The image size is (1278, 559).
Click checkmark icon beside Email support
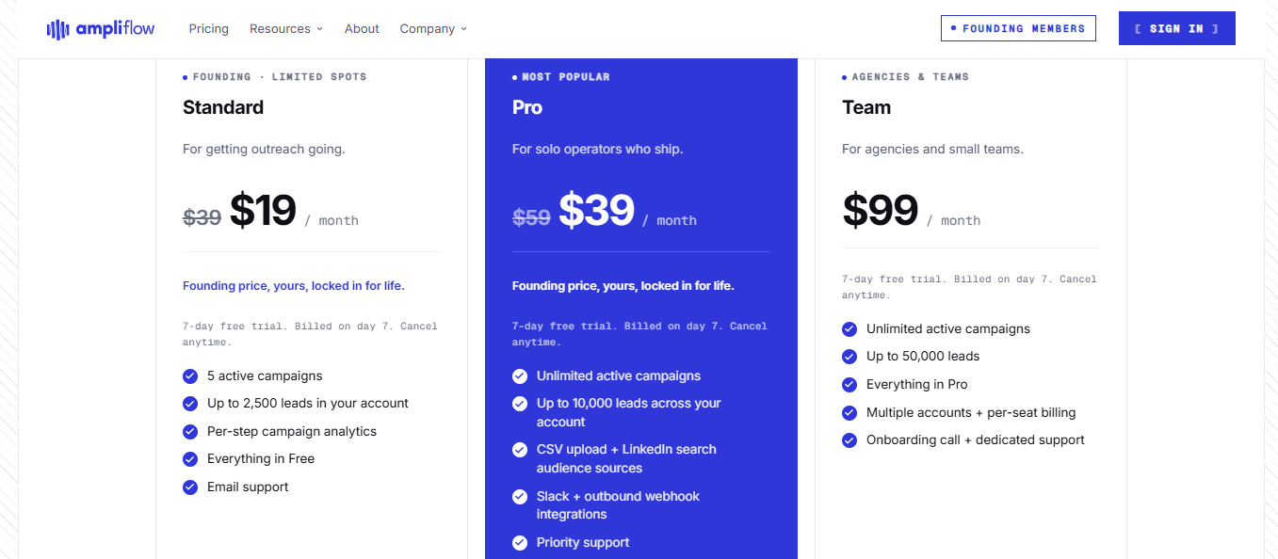coord(190,487)
